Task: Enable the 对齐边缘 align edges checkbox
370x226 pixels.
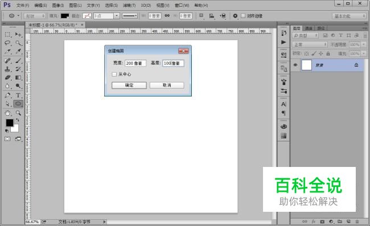Action: pyautogui.click(x=243, y=16)
